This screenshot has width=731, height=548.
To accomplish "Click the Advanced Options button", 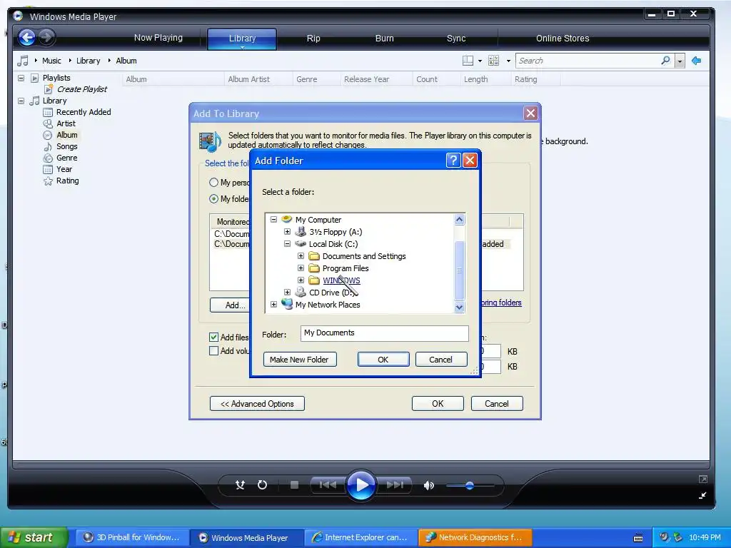I will (x=257, y=404).
